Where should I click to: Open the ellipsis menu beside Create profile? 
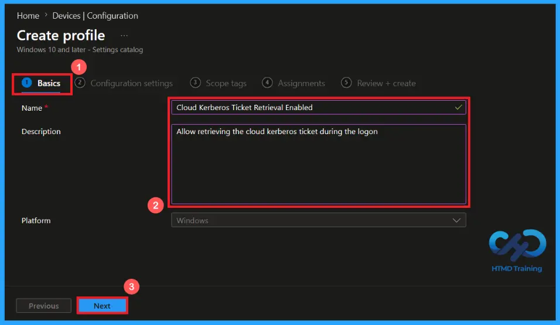click(x=124, y=36)
